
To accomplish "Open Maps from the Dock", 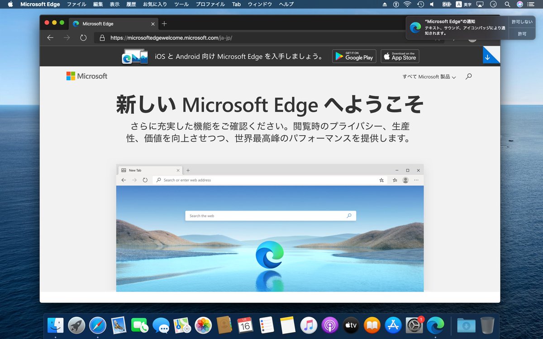I will click(182, 325).
